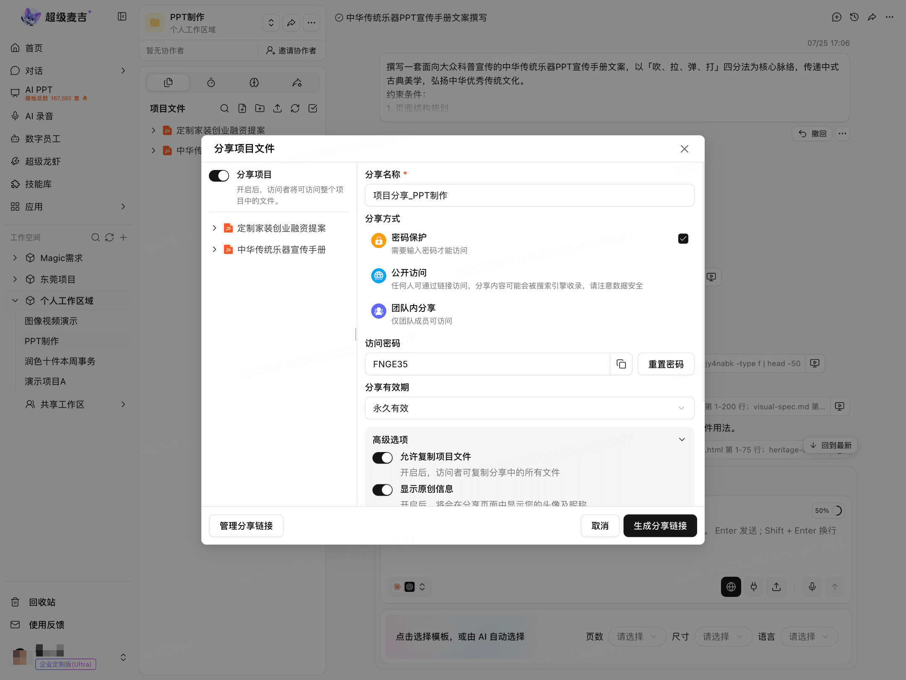Create a new file in project files
Viewport: 906px width, 680px height.
coord(242,109)
